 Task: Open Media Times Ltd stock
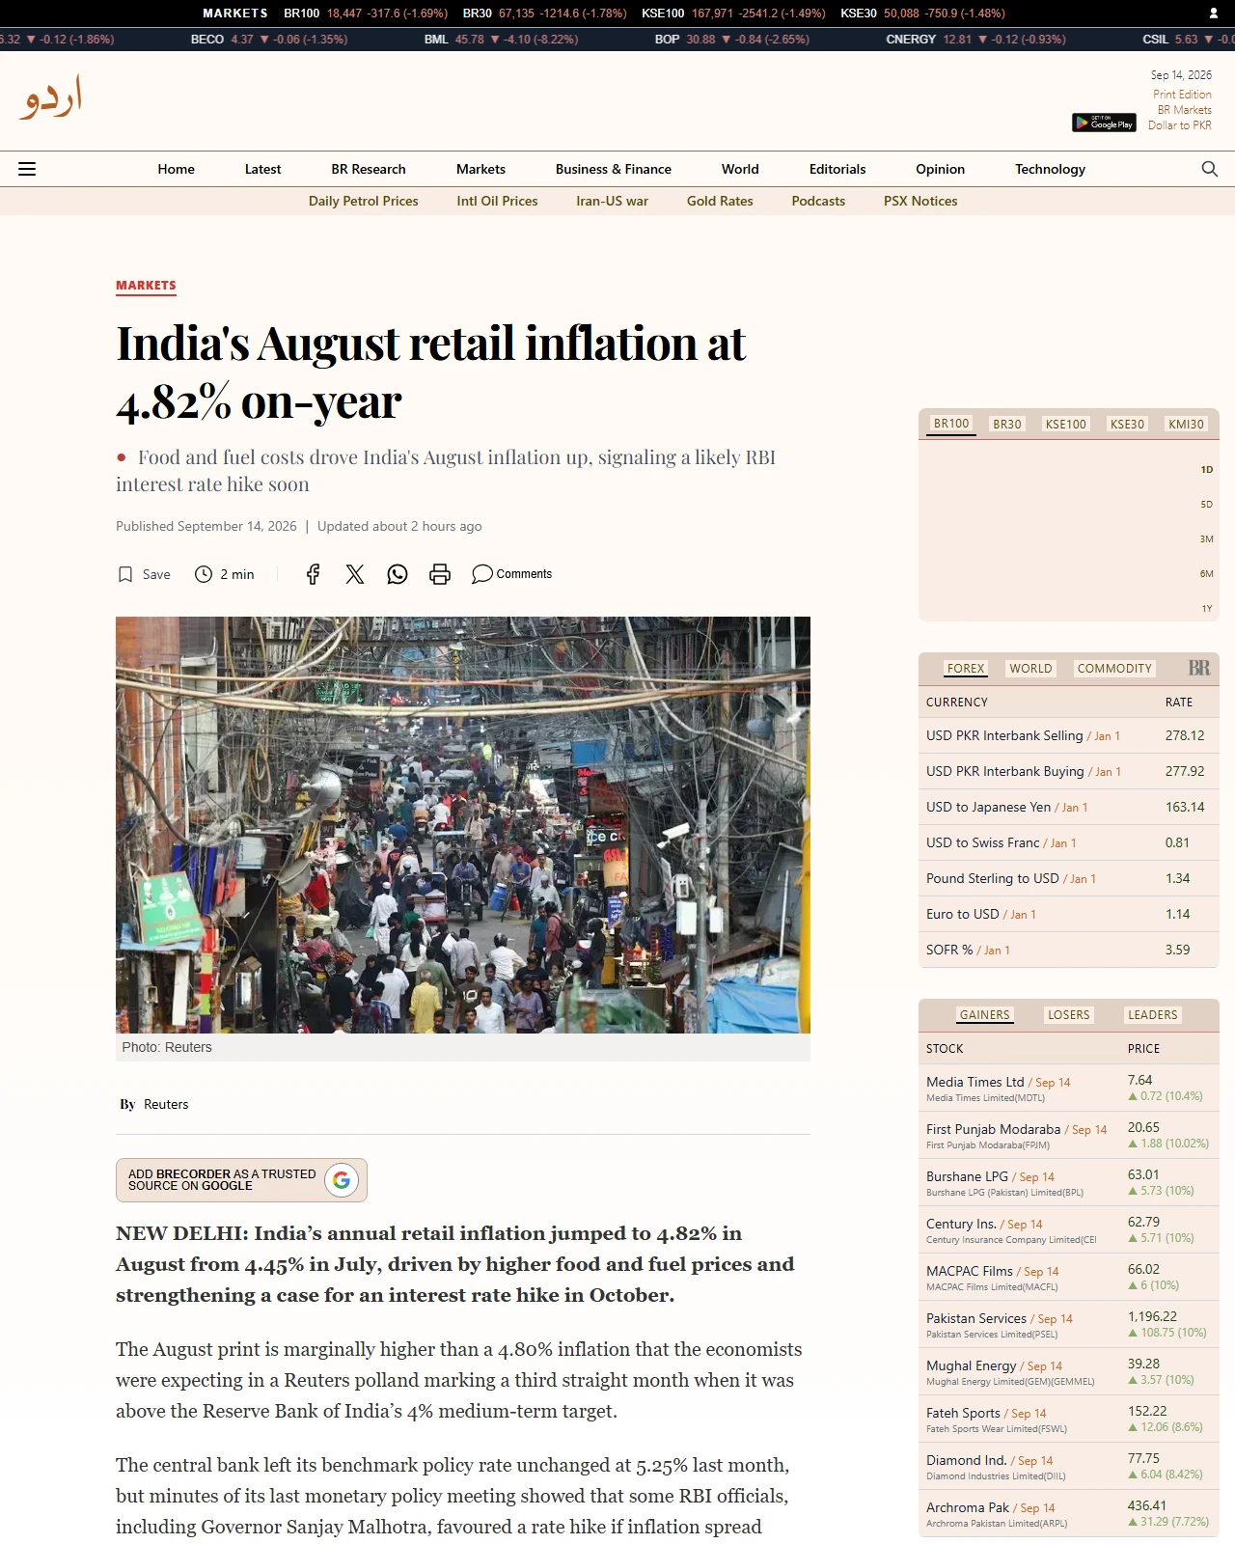(x=974, y=1082)
